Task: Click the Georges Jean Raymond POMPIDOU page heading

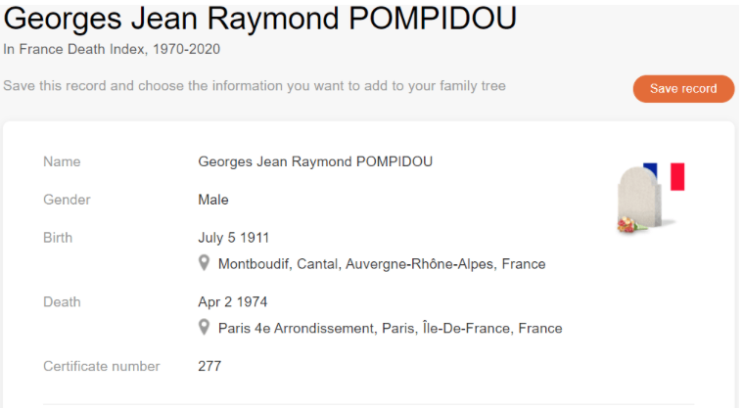Action: (260, 19)
